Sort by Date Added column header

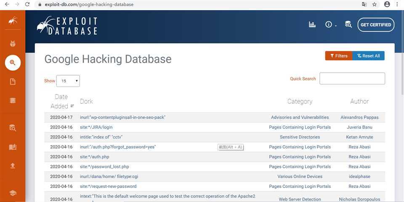(x=62, y=102)
